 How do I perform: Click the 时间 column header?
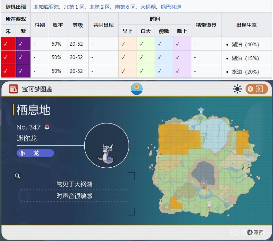[154, 19]
